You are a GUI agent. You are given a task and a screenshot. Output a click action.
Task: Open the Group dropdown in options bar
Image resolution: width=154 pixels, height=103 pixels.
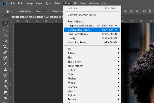coord(40,11)
